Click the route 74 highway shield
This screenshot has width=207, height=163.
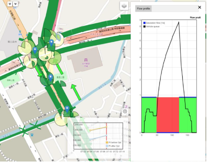pos(13,62)
